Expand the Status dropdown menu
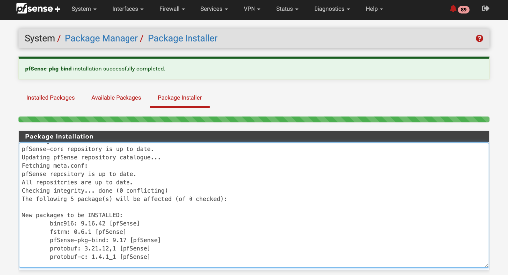508x275 pixels. pos(287,9)
